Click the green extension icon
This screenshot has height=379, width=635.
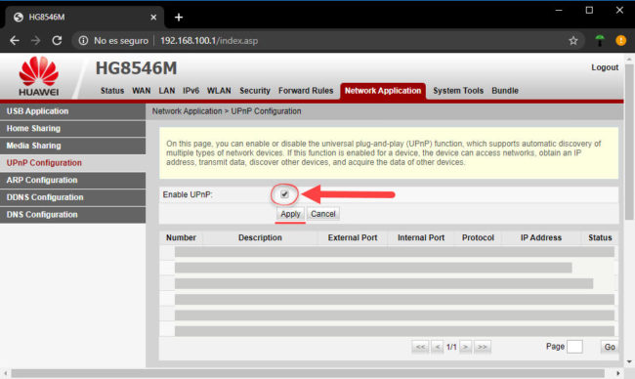pyautogui.click(x=600, y=40)
